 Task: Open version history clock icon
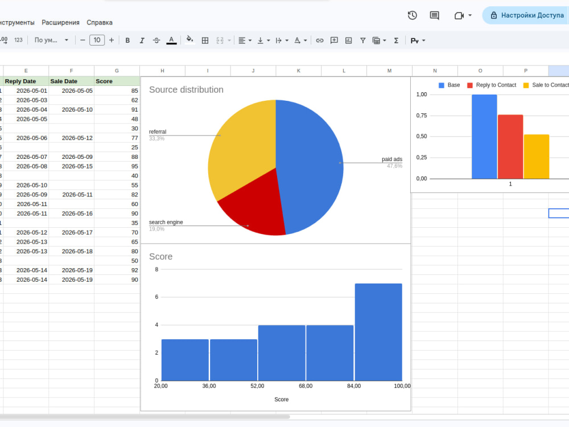(x=412, y=15)
